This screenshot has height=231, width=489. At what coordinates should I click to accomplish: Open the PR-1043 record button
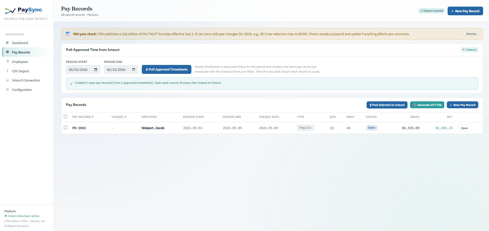click(x=464, y=128)
